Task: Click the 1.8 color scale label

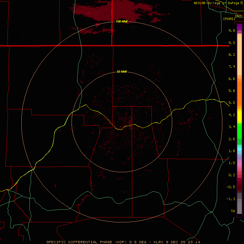Action: tap(232, 151)
